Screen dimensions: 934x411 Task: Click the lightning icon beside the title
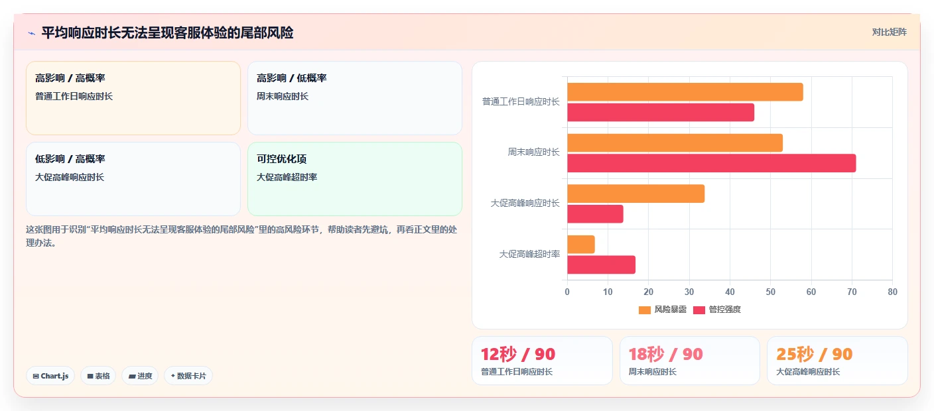31,32
